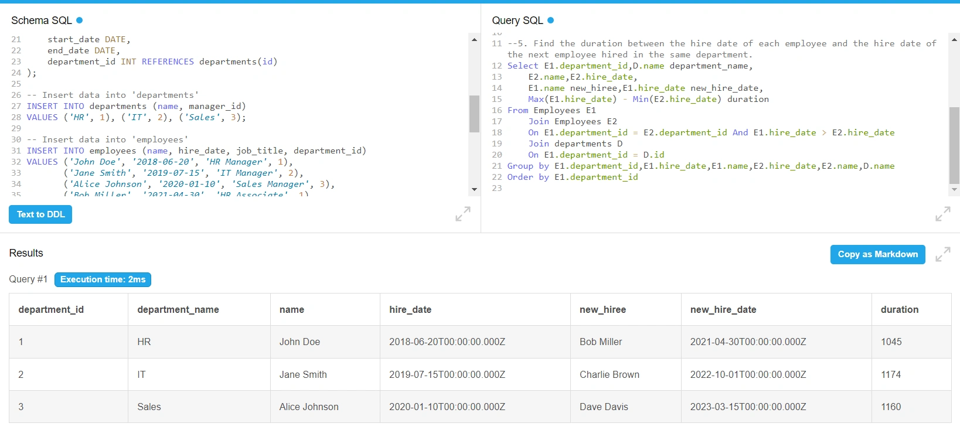Expand the Query SQL editor panel
Image resolution: width=960 pixels, height=447 pixels.
942,214
